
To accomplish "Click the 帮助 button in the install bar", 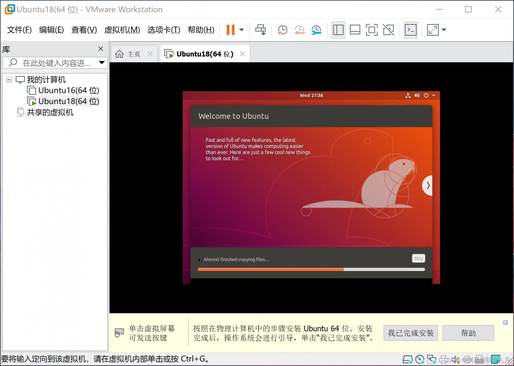I will [468, 333].
